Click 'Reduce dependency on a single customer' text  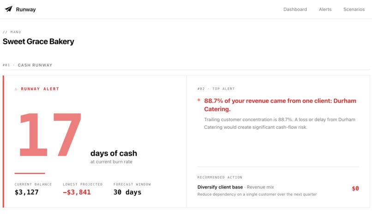click(x=257, y=194)
